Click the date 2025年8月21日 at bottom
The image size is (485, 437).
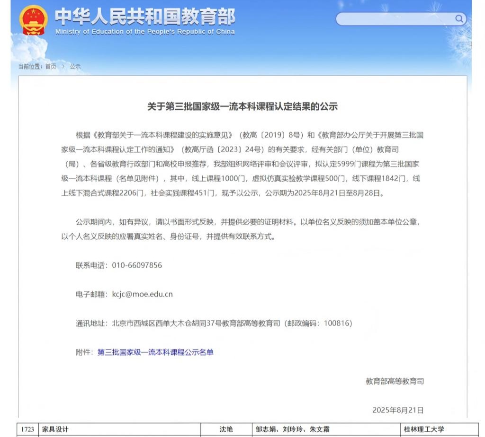(398, 410)
